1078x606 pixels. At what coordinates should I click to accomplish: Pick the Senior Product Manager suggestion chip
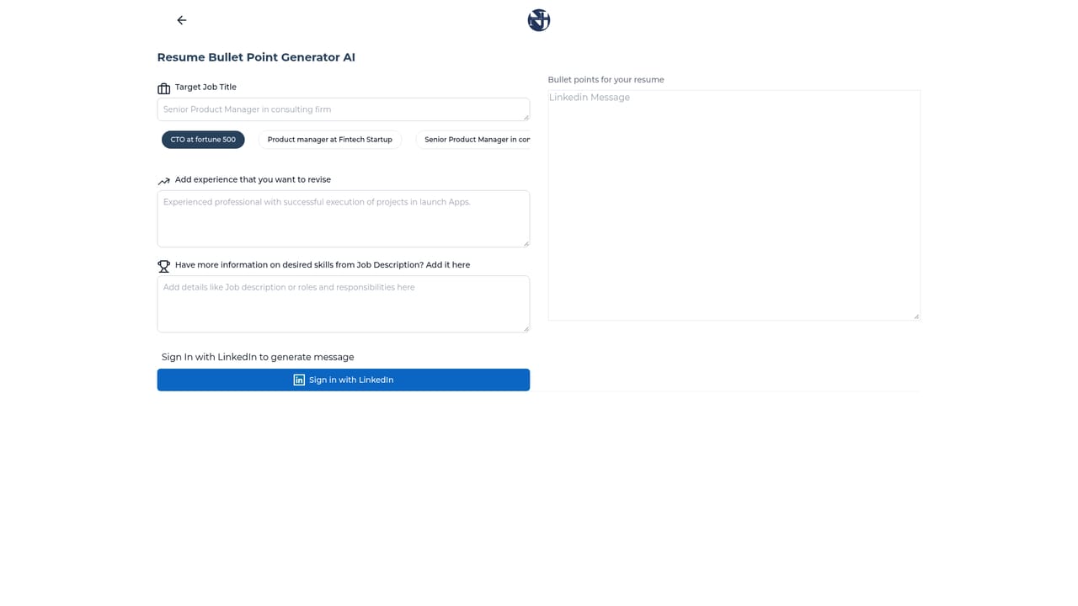tap(473, 140)
